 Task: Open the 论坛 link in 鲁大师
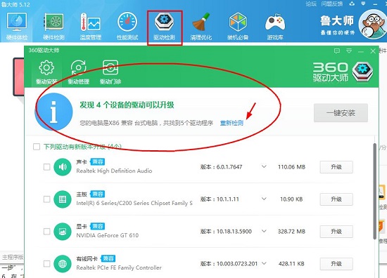click(311, 4)
